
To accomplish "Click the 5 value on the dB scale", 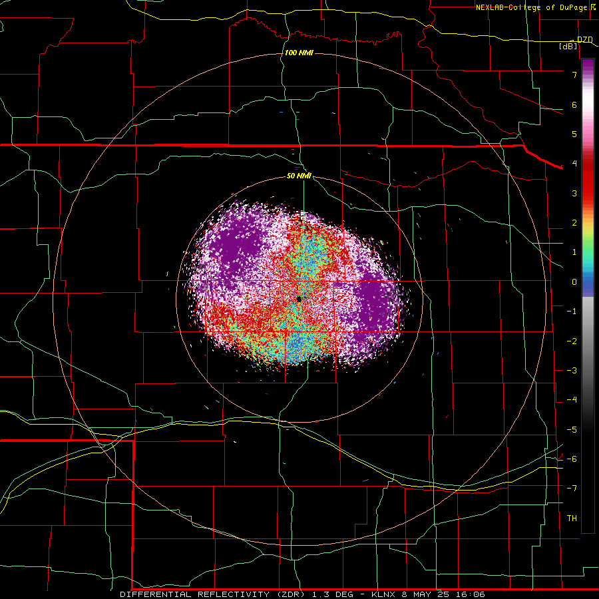I will (x=574, y=134).
